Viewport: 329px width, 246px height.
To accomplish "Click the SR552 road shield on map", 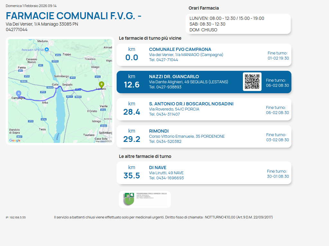I will [x=55, y=61].
